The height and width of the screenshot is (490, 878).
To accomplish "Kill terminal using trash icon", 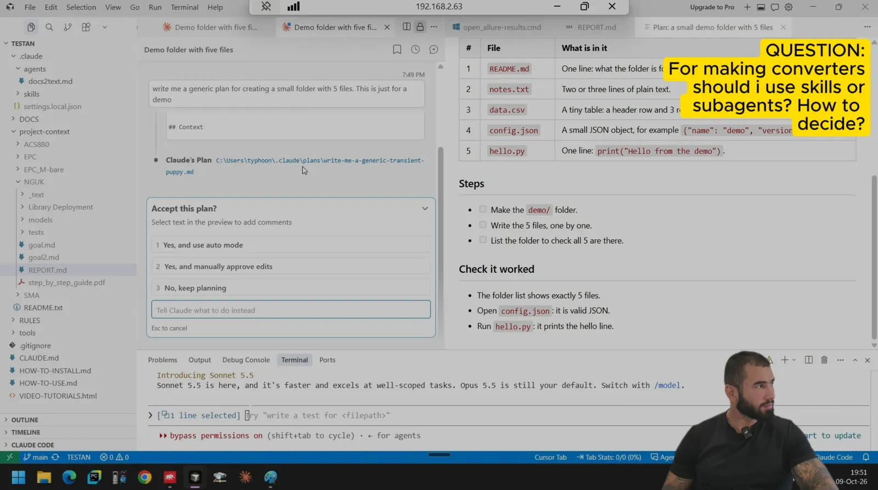I will click(x=824, y=360).
